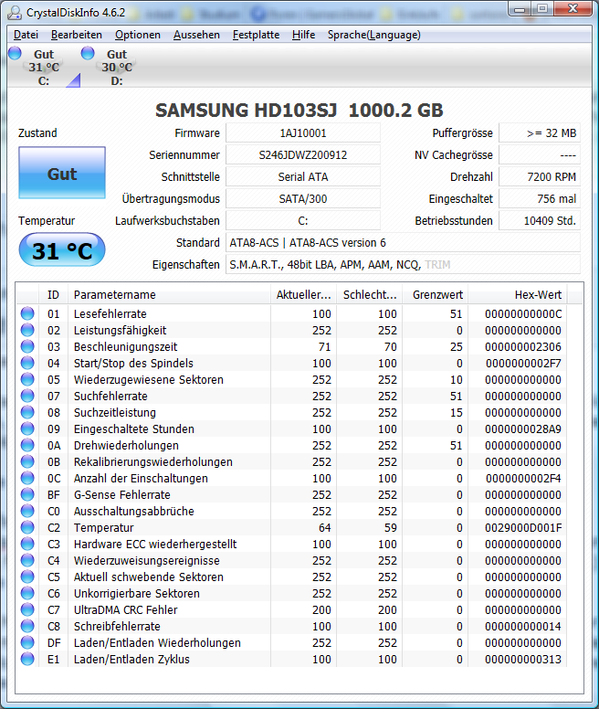Click the status orb for Rekalibrierungswiederholungen
599x709 pixels.
pyautogui.click(x=27, y=461)
